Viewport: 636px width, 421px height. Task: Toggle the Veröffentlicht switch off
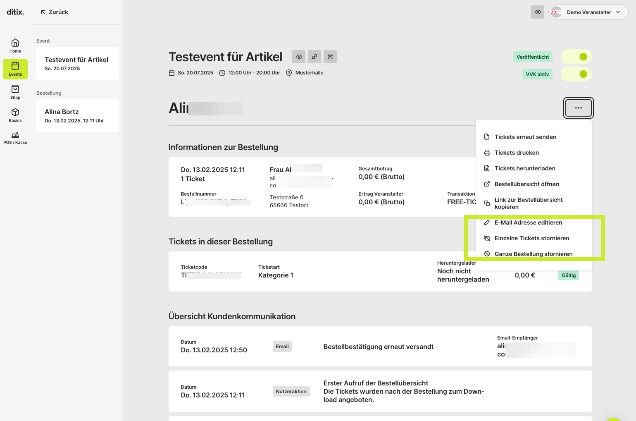[576, 57]
